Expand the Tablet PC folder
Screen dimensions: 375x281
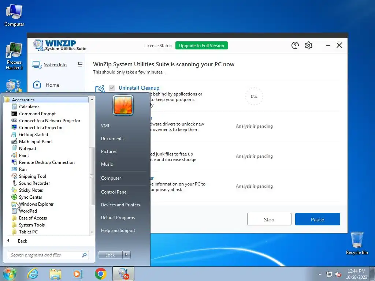(28, 232)
